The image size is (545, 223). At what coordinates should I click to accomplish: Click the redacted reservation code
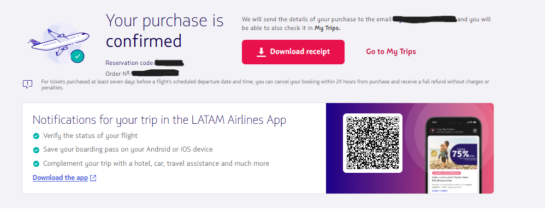[x=169, y=63]
